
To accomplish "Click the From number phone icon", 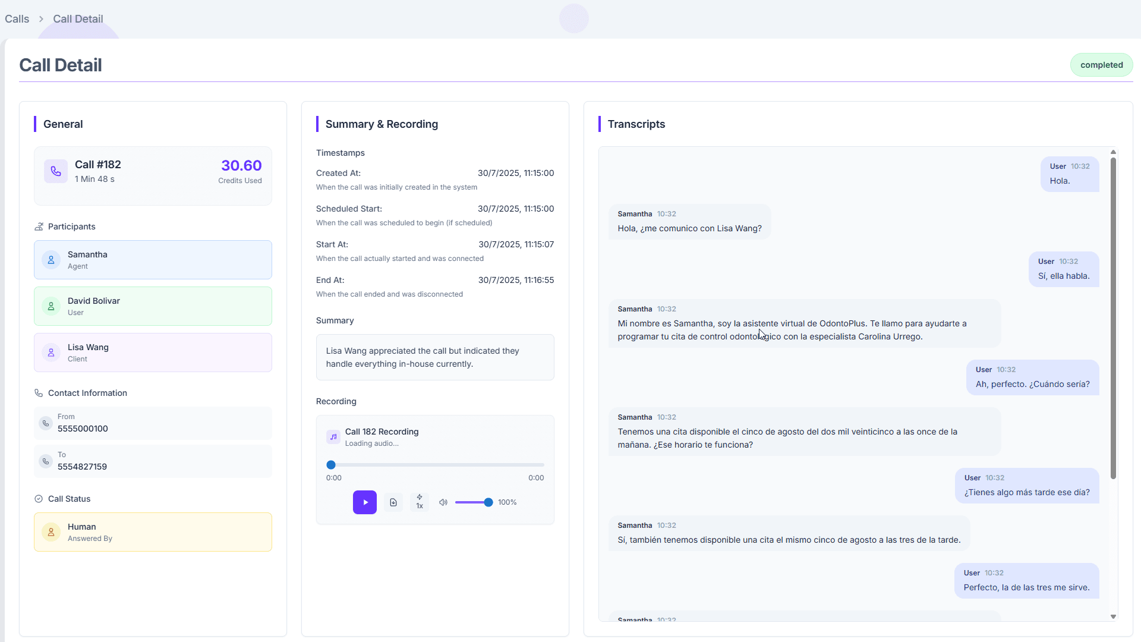I will point(46,423).
